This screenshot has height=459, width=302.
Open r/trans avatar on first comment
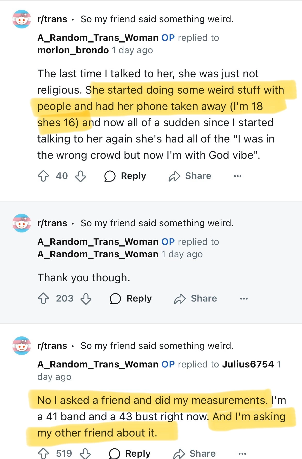pyautogui.click(x=22, y=19)
